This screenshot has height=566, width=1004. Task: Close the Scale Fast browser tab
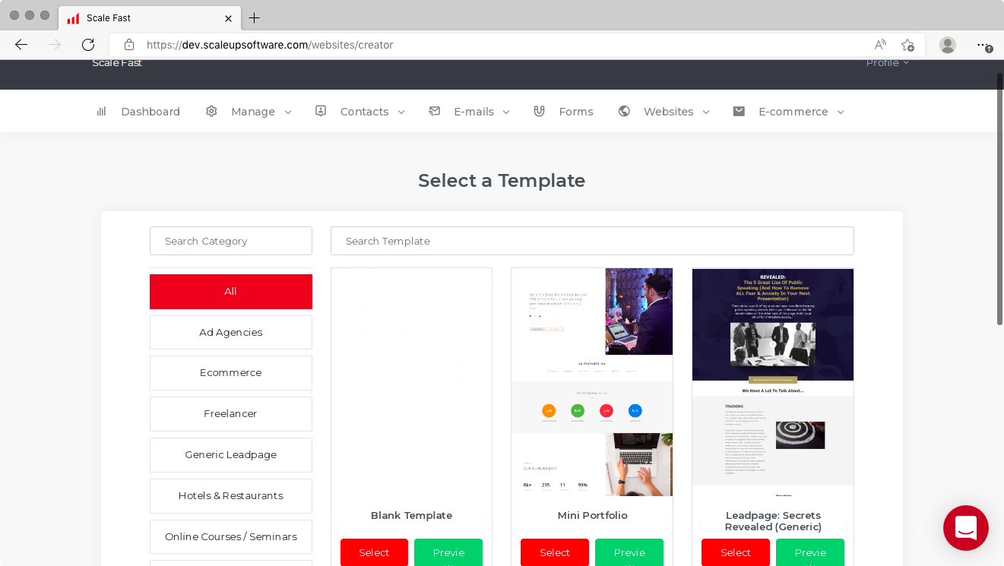pyautogui.click(x=228, y=18)
